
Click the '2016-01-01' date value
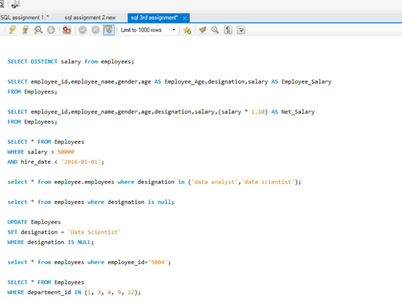pyautogui.click(x=81, y=162)
